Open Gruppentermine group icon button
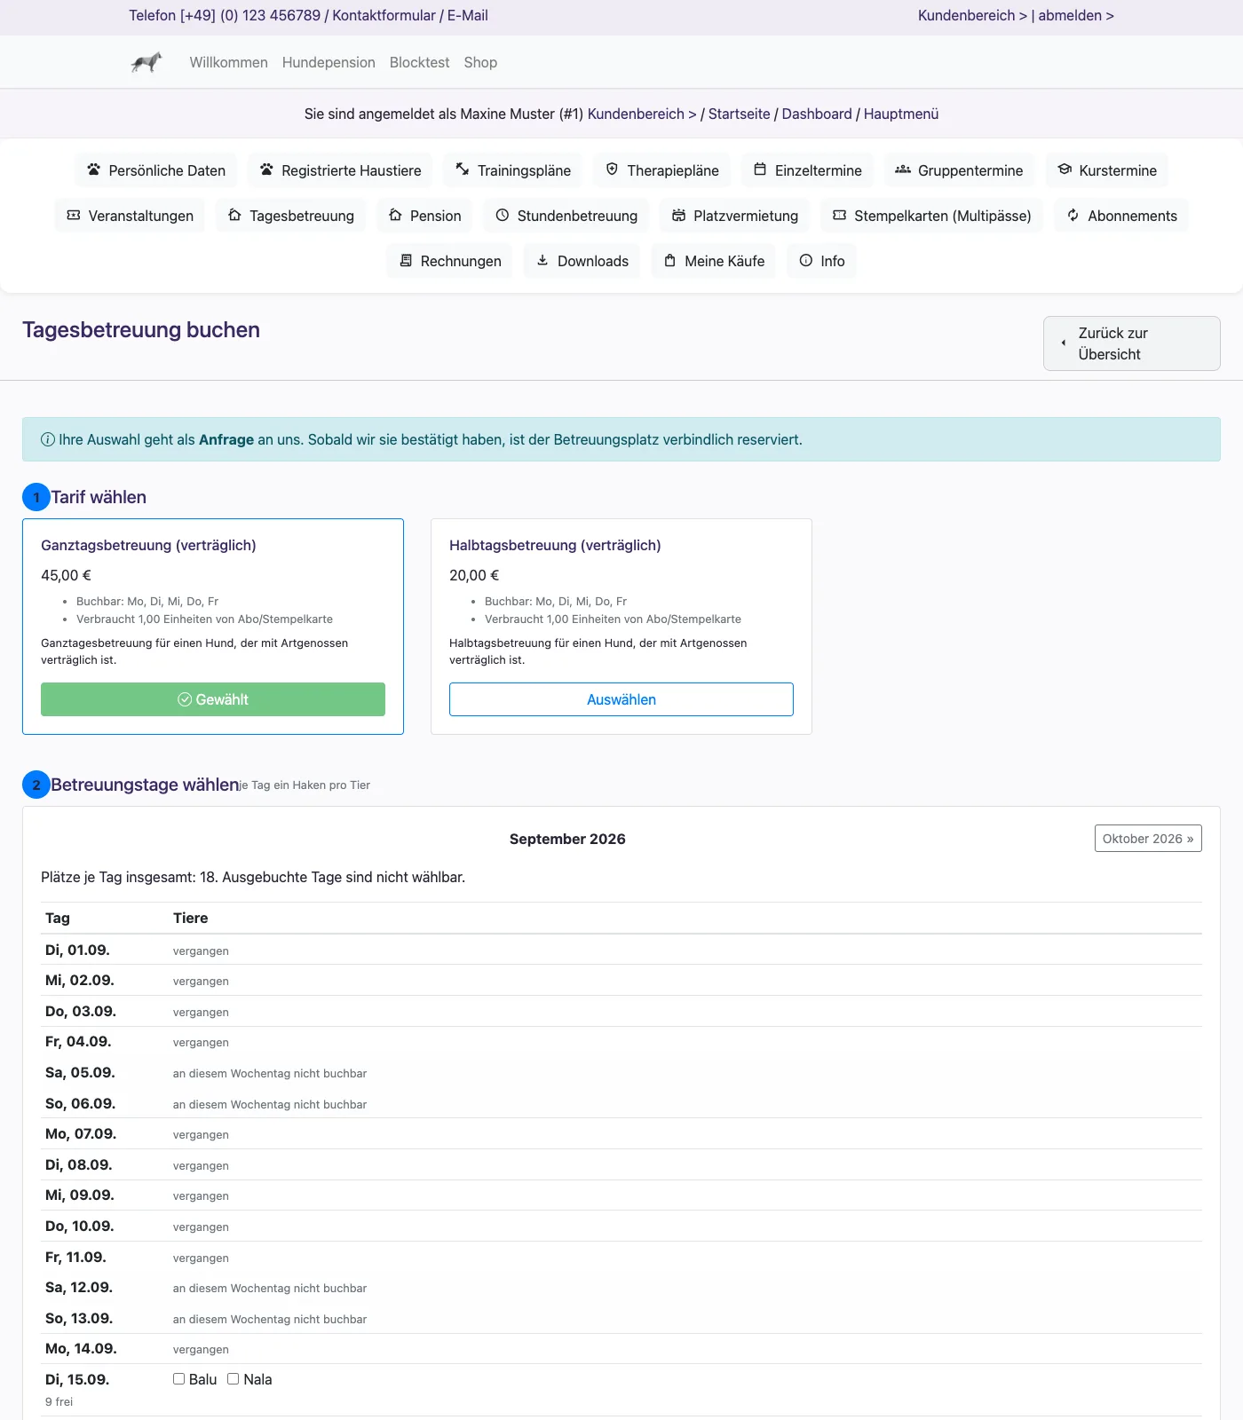This screenshot has width=1243, height=1420. (959, 170)
